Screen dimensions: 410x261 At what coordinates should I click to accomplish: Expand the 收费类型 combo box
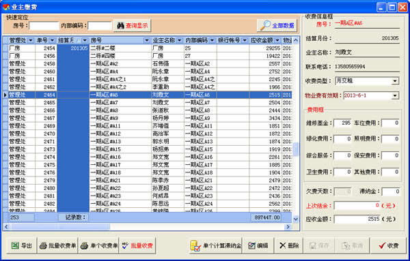click(x=395, y=81)
